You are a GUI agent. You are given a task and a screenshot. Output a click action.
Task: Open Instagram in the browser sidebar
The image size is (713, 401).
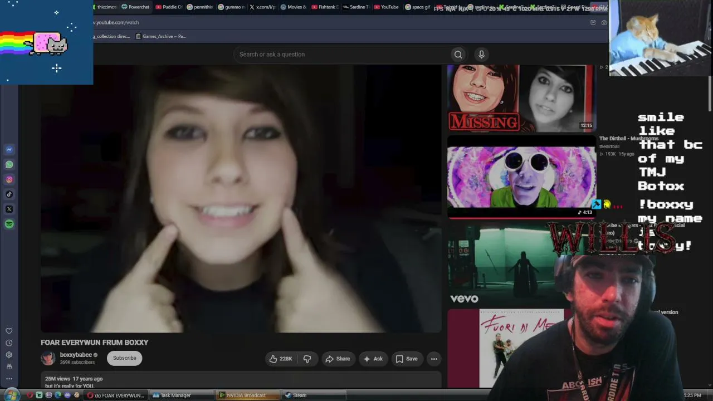pos(9,180)
